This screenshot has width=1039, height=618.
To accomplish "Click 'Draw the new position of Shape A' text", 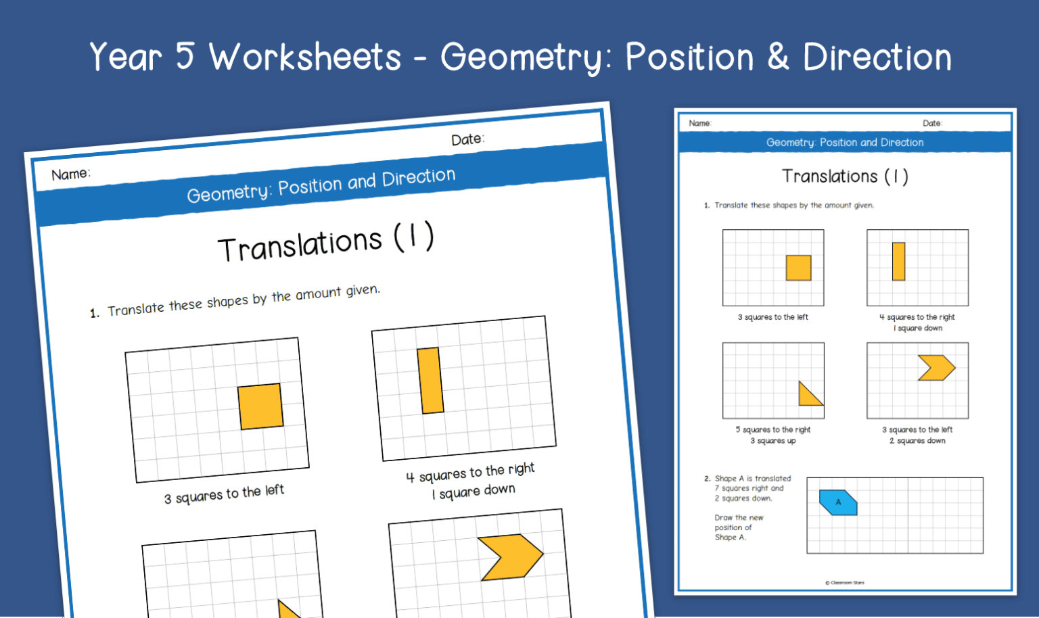I will (x=739, y=527).
